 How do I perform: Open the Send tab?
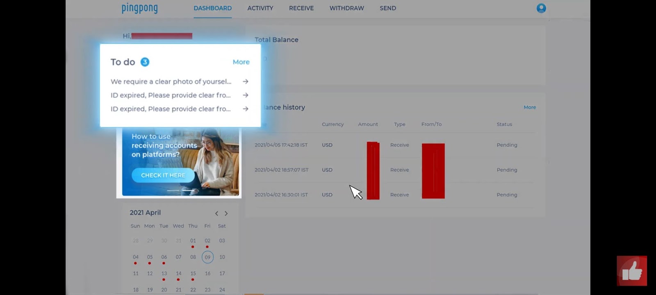click(x=388, y=8)
